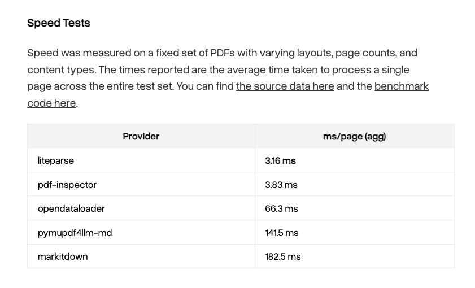The height and width of the screenshot is (288, 475).
Task: Click the word "PDFs" in the paragraph
Action: tap(223, 53)
